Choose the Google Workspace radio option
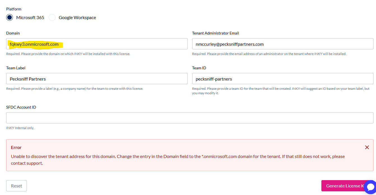The height and width of the screenshot is (195, 376). click(52, 17)
